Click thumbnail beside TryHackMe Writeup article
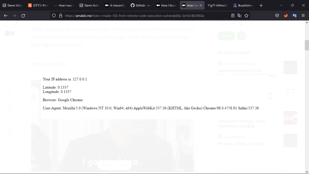 (290, 118)
